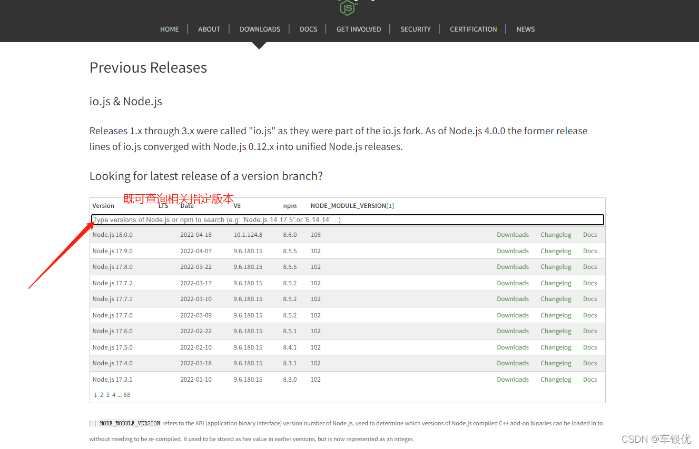The image size is (699, 449).
Task: Open Docs for Node.js 17.3.1
Action: coord(590,380)
